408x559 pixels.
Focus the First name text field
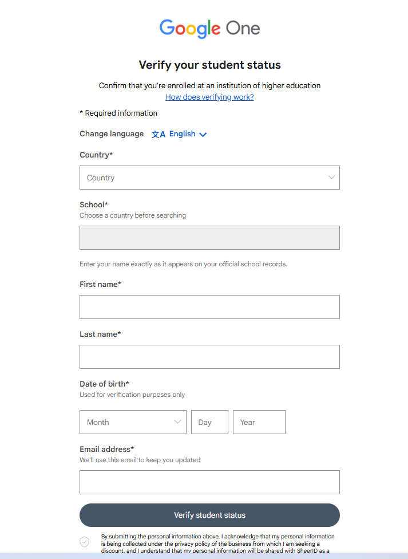[209, 307]
